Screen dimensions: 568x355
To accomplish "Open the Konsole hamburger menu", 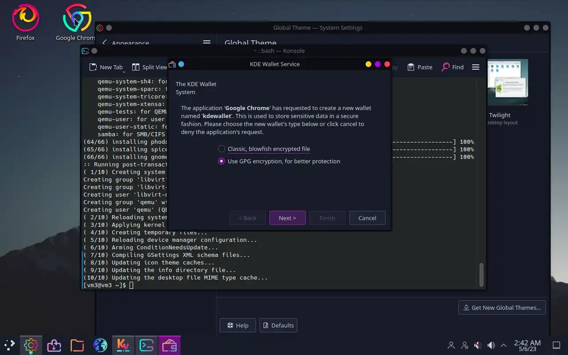I will pyautogui.click(x=476, y=67).
